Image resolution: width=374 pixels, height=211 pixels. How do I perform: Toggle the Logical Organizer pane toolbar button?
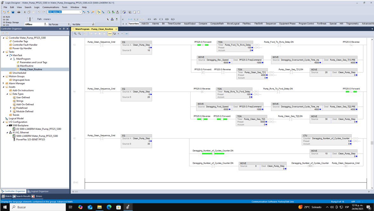click(x=103, y=12)
